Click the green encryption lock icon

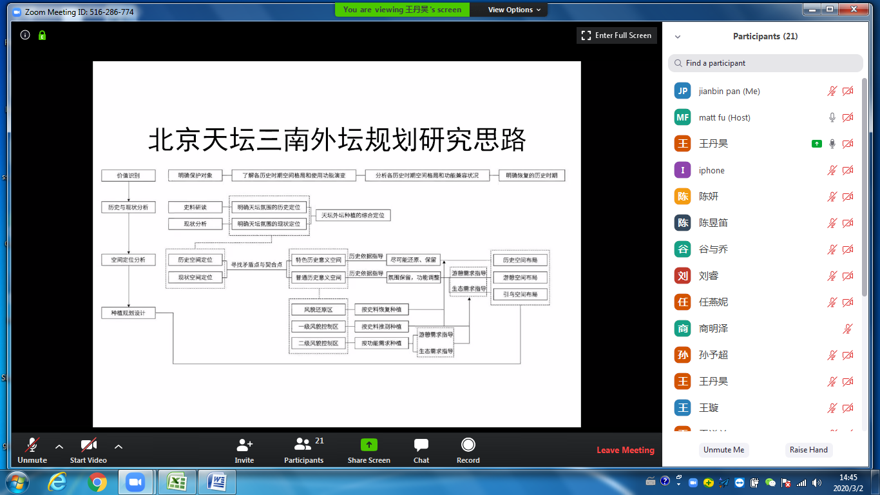[42, 35]
